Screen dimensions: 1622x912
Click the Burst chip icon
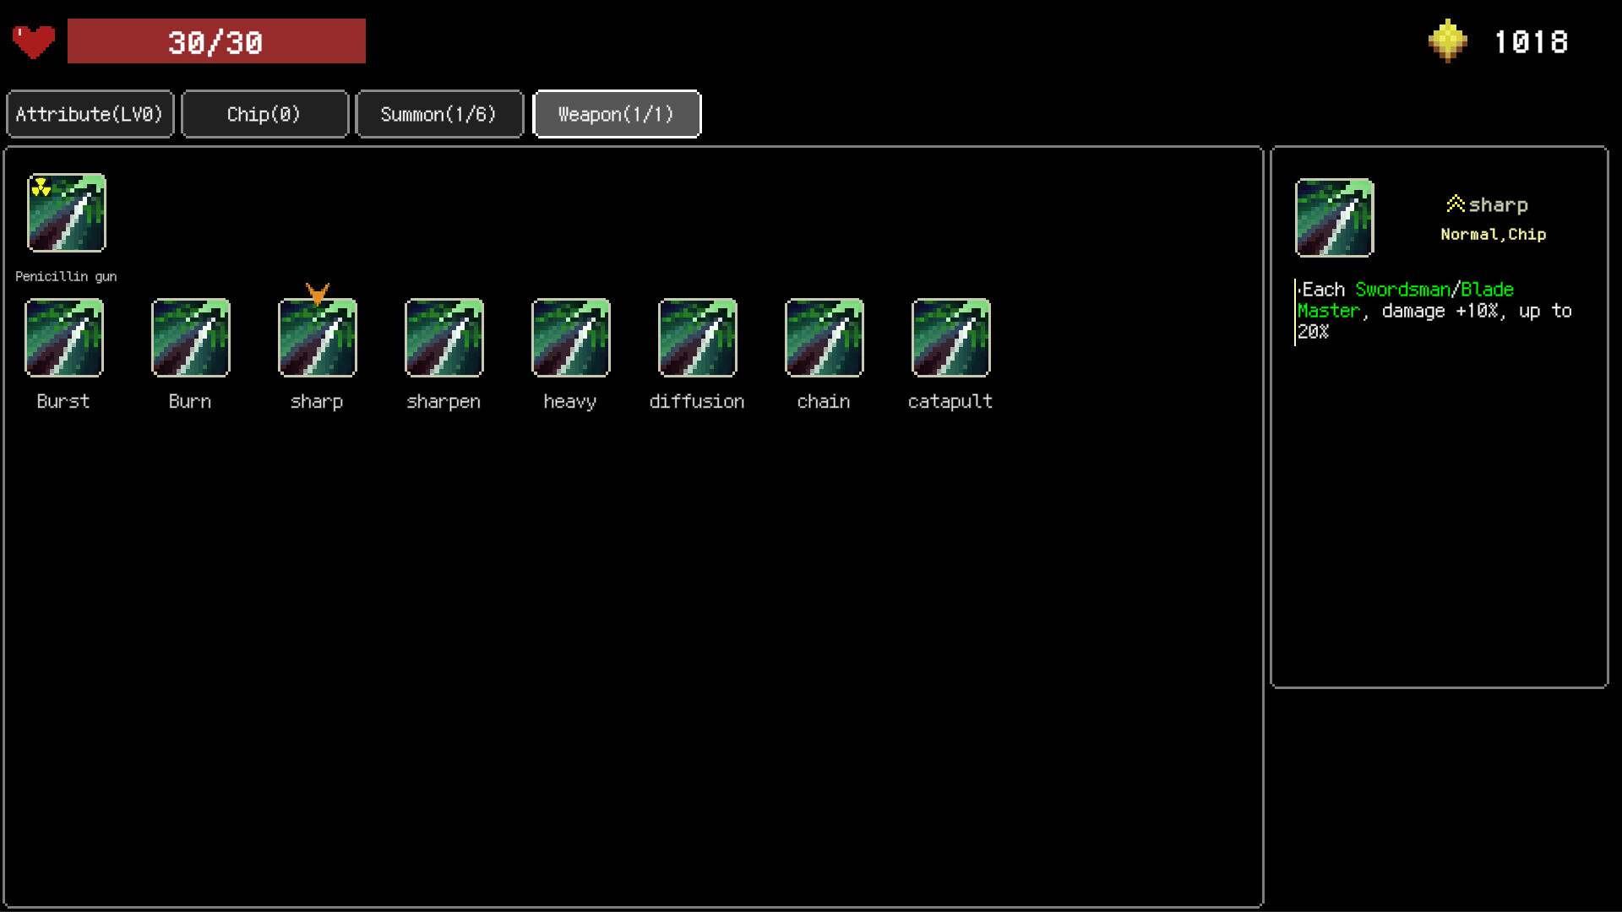click(64, 338)
